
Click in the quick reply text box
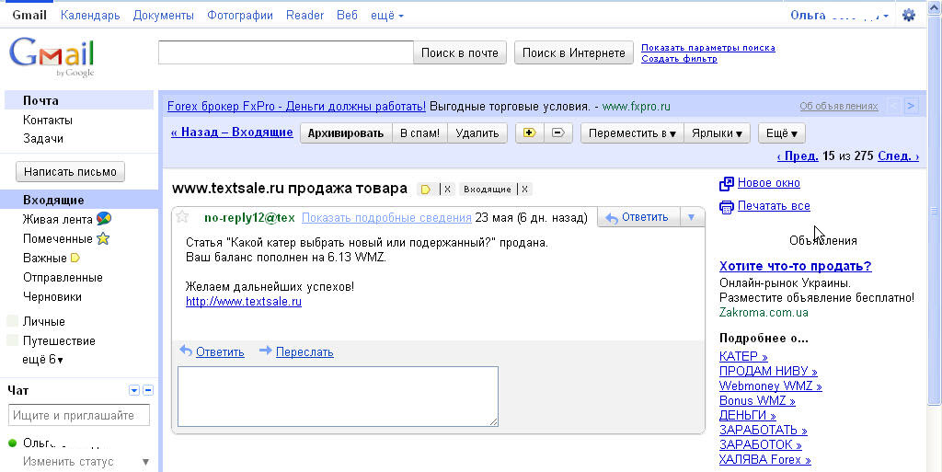coord(338,397)
